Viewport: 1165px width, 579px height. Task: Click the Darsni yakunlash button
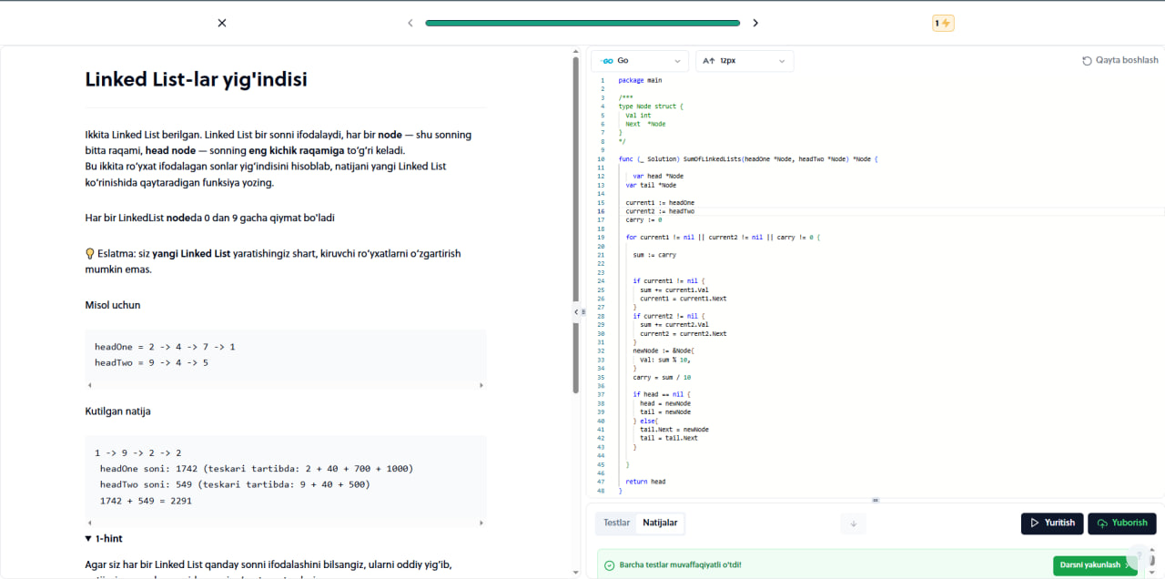point(1095,565)
